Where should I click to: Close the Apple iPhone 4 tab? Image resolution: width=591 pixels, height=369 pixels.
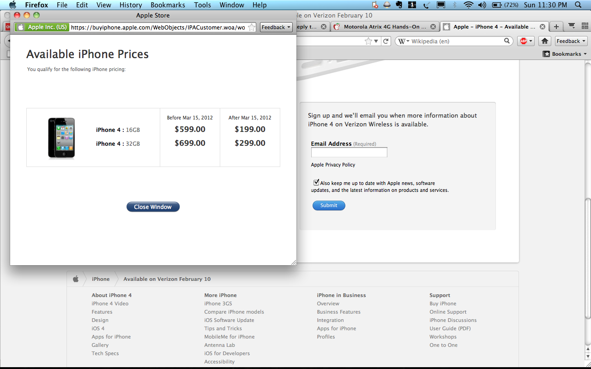click(543, 27)
